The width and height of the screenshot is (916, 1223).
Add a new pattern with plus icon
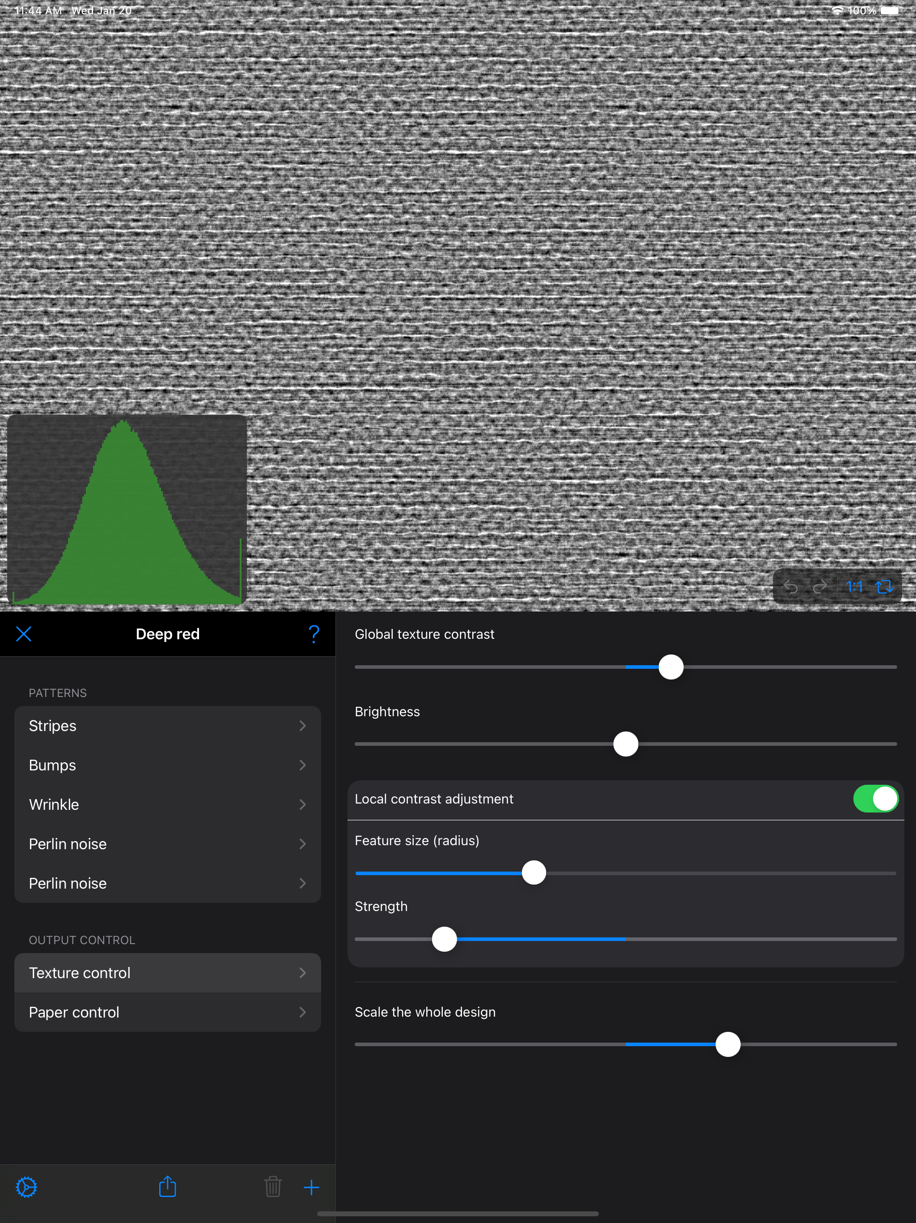point(312,1187)
